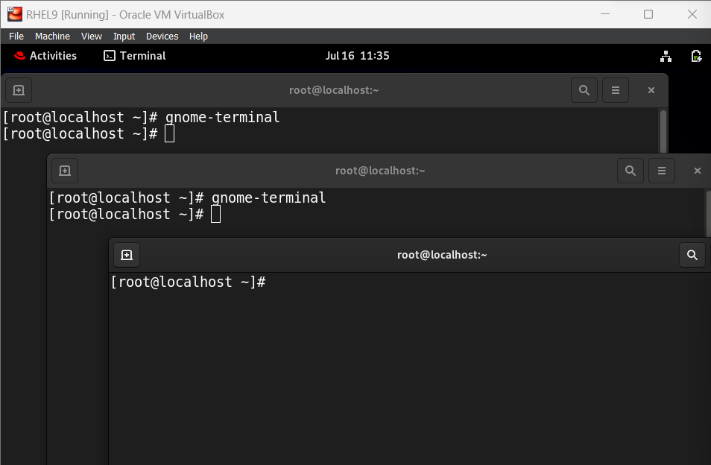Search scrollback in the middle terminal
The image size is (711, 465).
pyautogui.click(x=630, y=170)
